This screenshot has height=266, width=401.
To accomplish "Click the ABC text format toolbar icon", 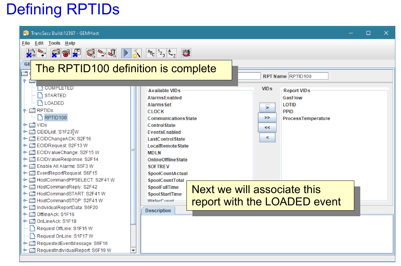I will (151, 53).
